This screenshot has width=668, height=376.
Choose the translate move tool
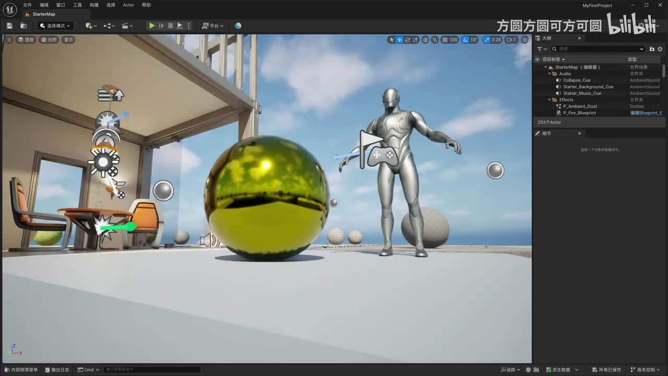(x=399, y=40)
